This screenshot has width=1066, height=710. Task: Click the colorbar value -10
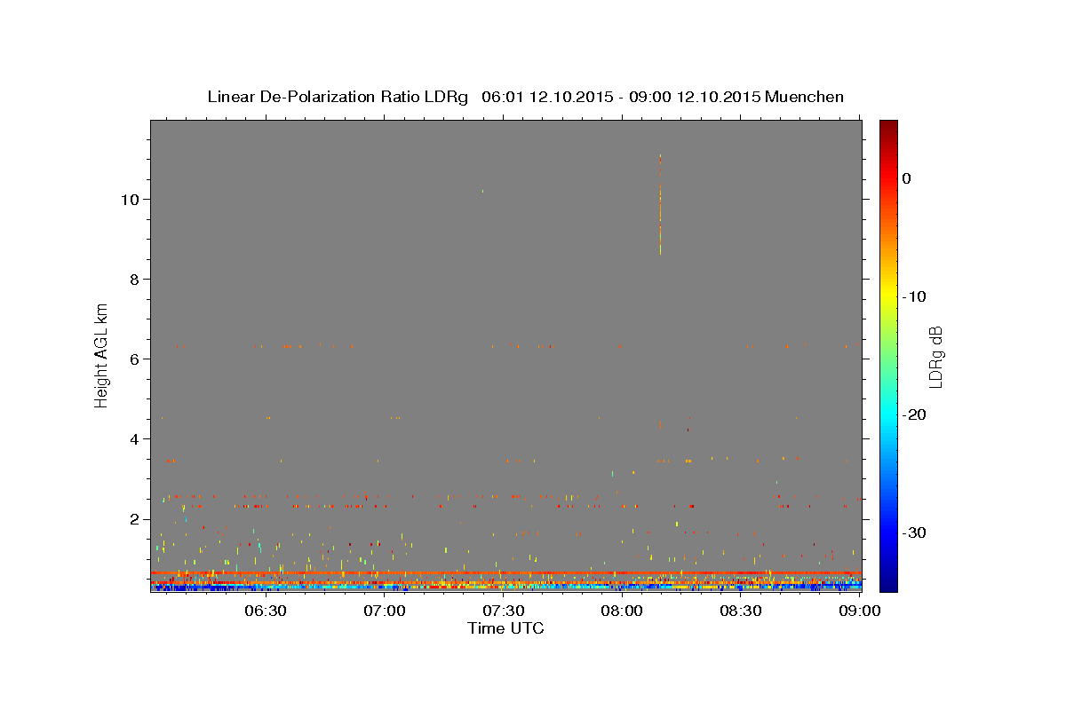915,296
